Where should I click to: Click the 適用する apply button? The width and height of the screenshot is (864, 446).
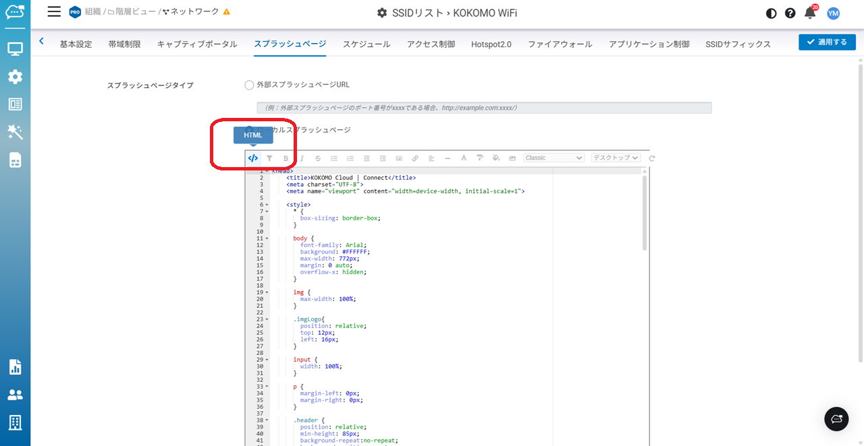point(827,42)
